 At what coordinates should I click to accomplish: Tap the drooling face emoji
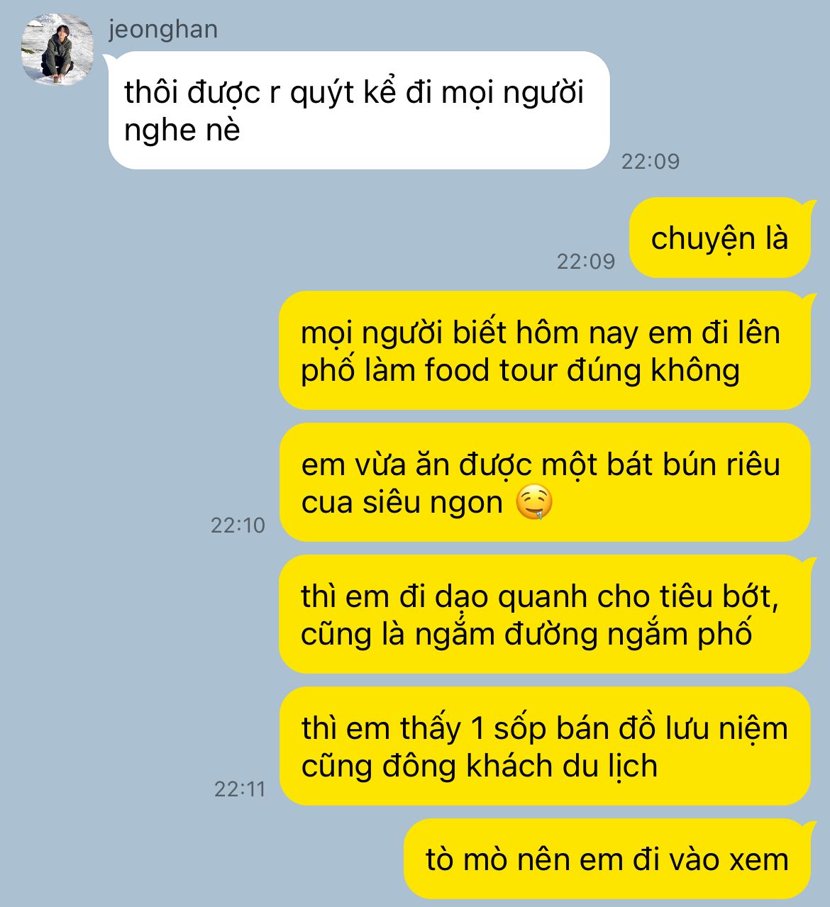(533, 503)
